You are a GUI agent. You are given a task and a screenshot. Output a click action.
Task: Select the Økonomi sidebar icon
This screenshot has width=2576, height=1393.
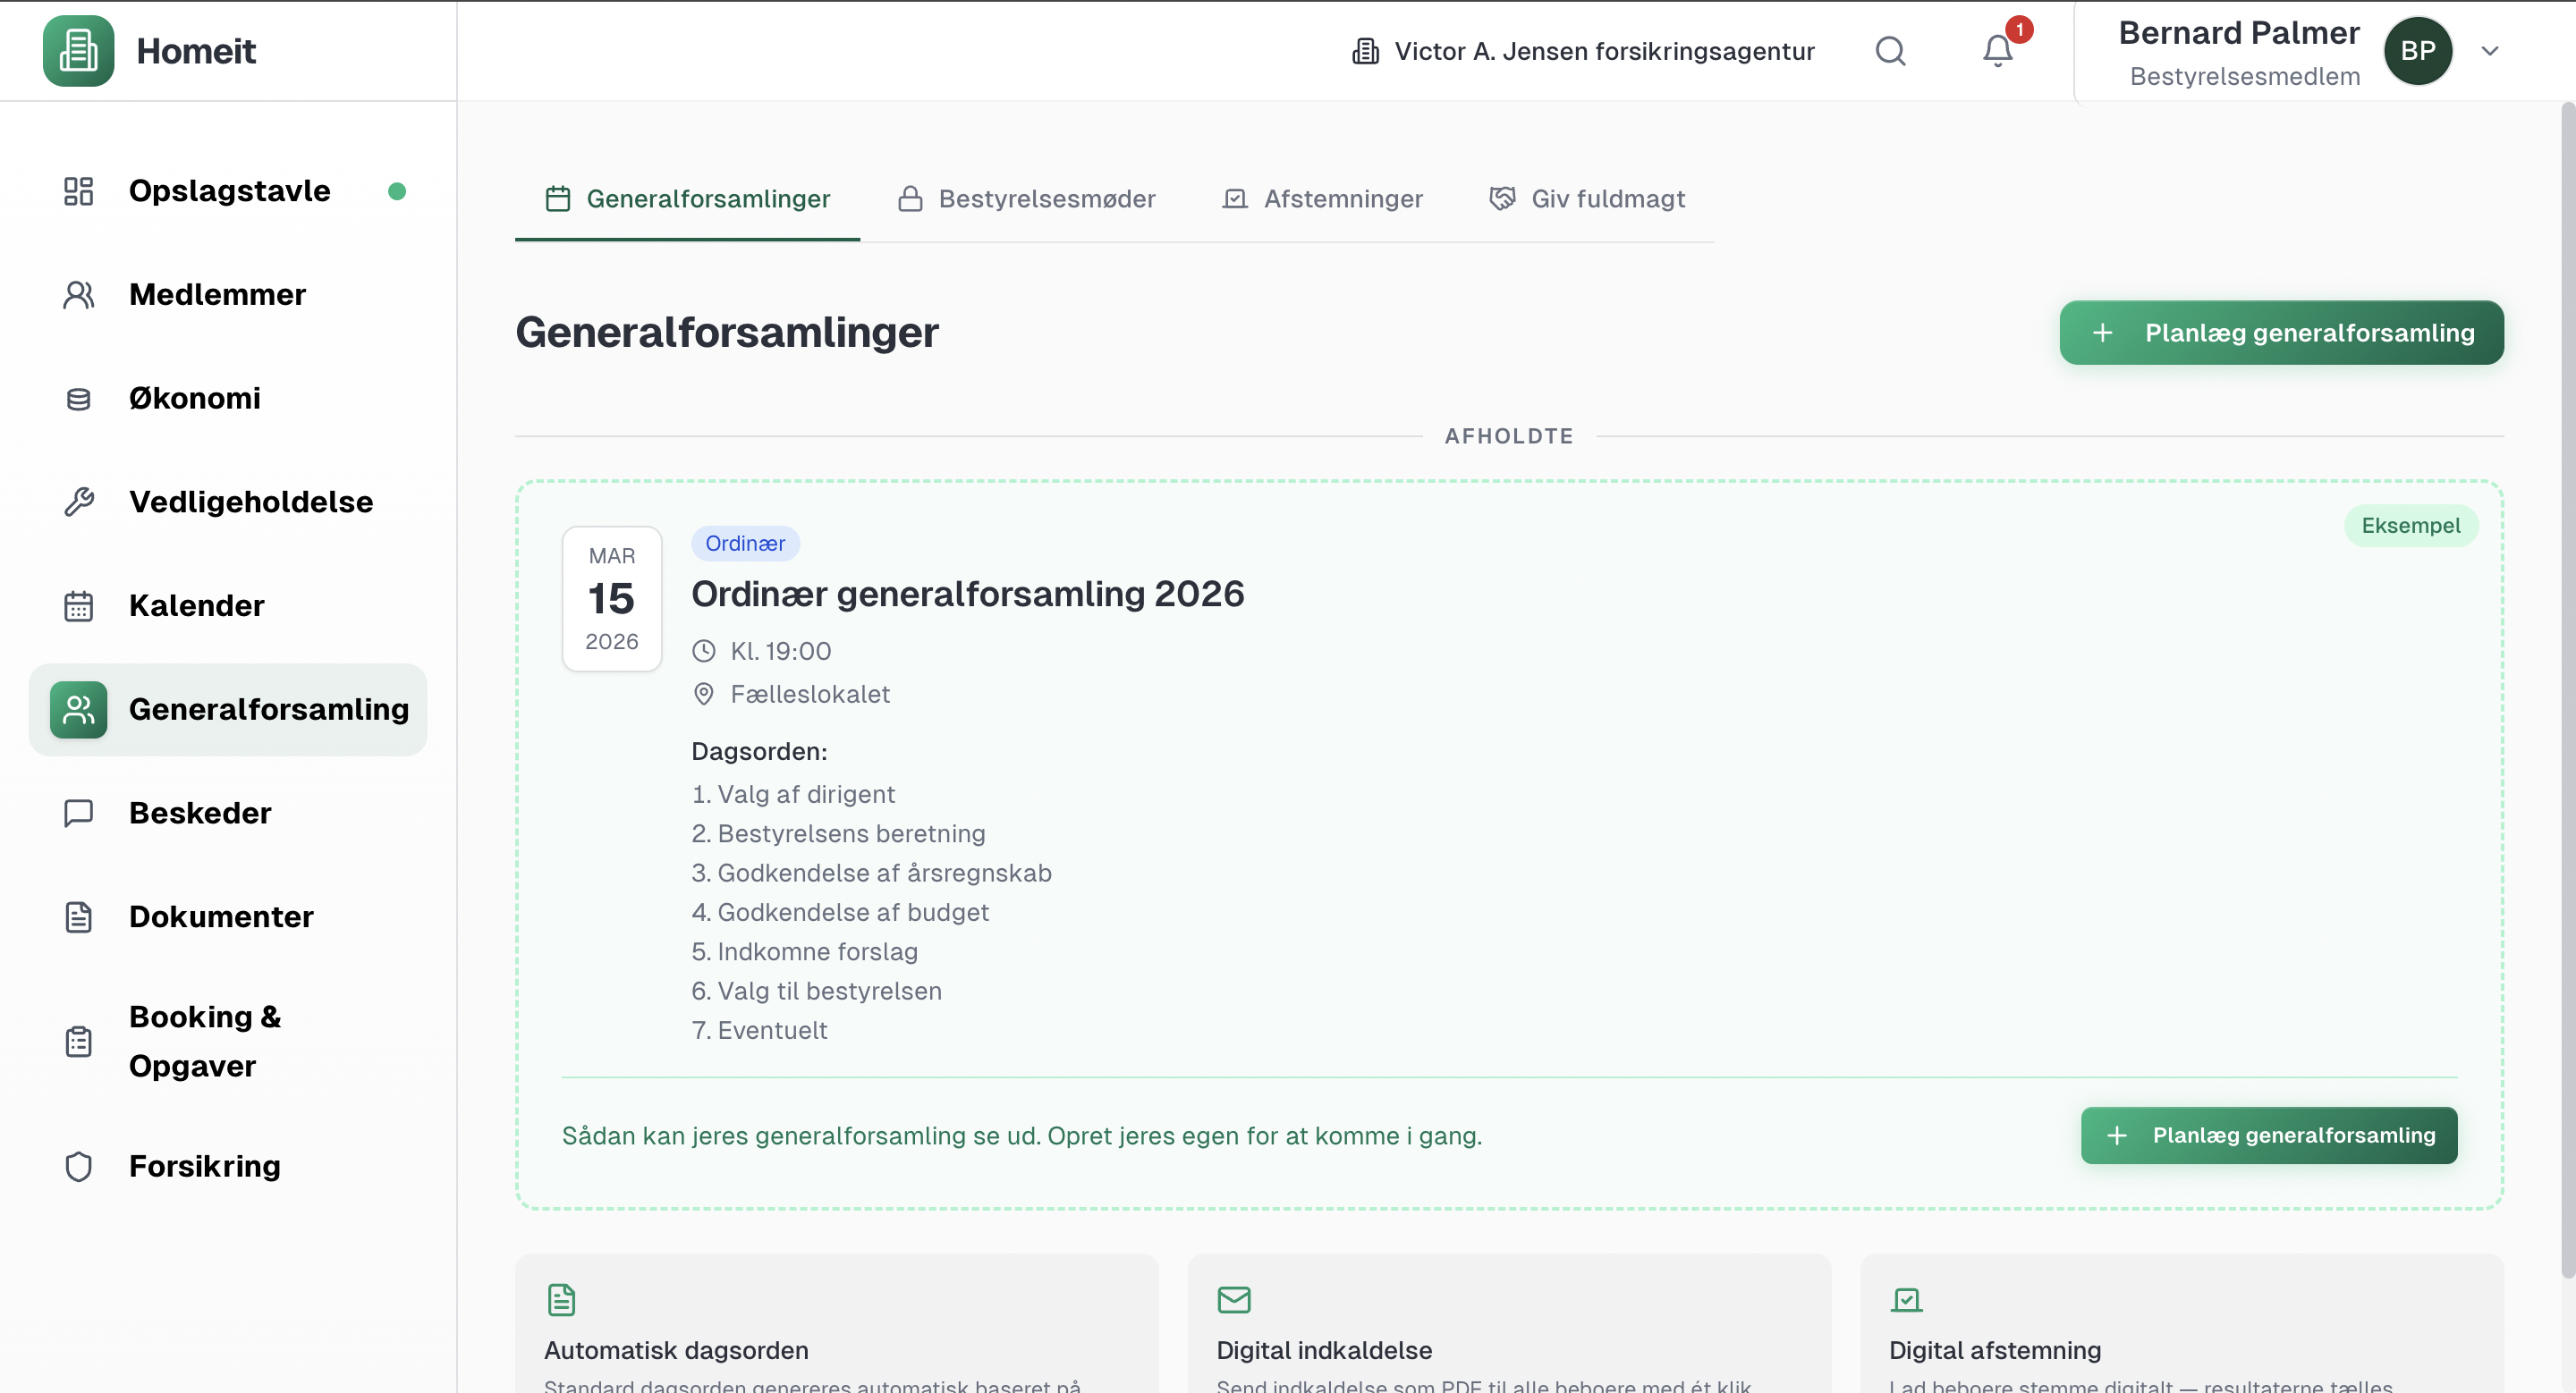click(78, 398)
